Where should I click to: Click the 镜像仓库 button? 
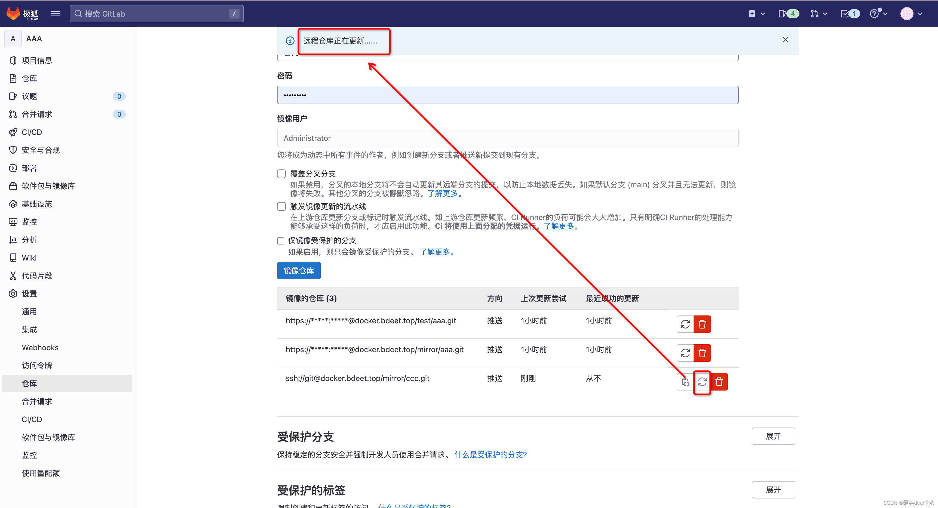click(299, 270)
